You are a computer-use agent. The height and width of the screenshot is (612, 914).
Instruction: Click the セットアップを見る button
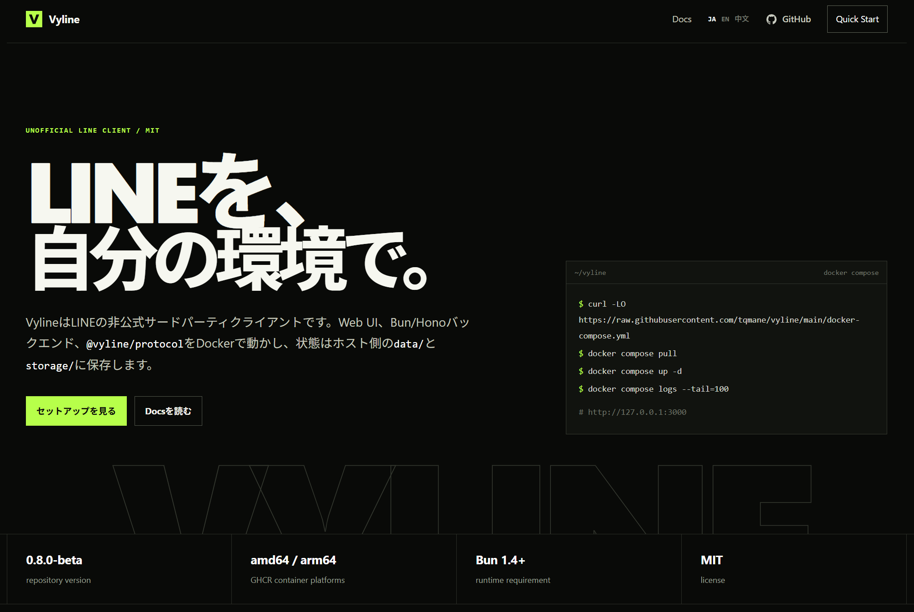pos(76,411)
